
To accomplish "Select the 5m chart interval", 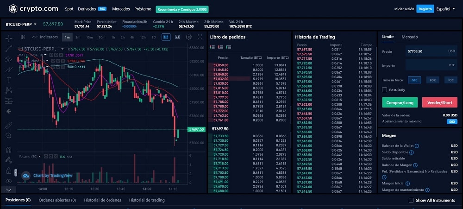I will coord(78,37).
